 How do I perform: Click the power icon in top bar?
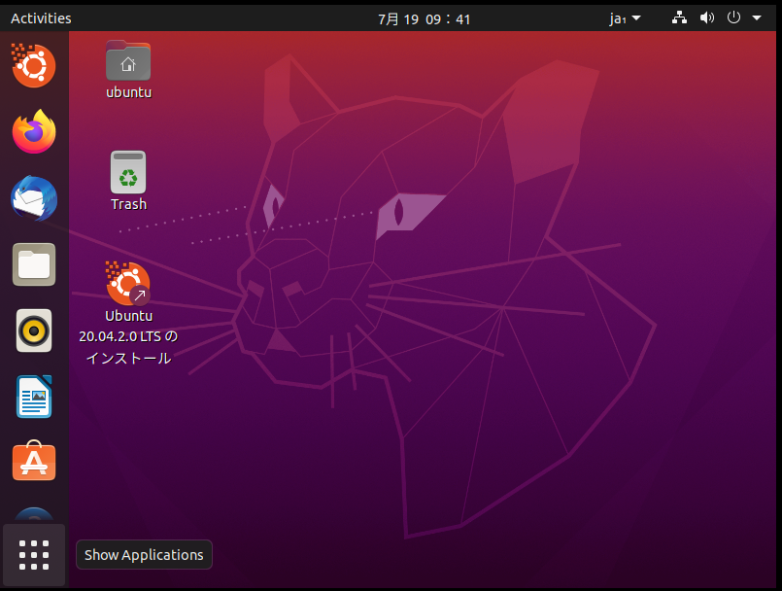(733, 18)
